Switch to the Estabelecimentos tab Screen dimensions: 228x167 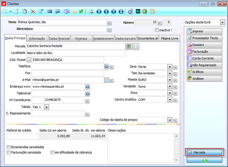(103, 38)
